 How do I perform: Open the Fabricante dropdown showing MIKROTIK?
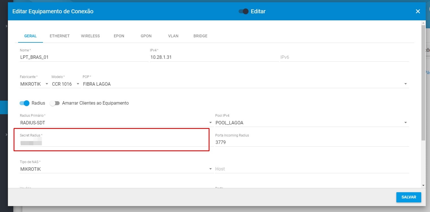[35, 84]
